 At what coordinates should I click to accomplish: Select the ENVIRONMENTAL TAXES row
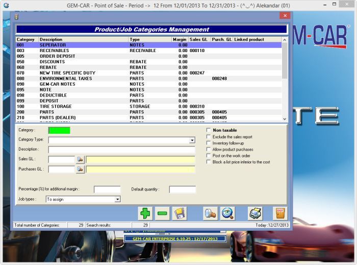tap(149, 79)
